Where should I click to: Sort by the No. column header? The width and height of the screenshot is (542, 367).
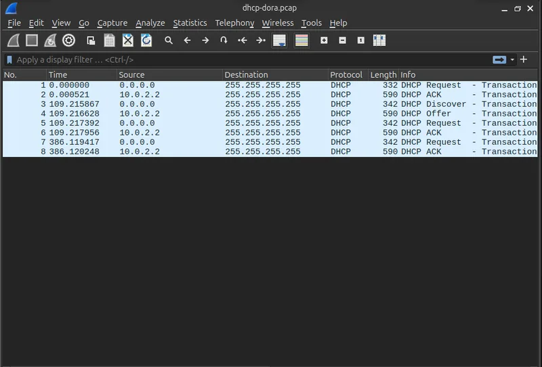[x=24, y=74]
